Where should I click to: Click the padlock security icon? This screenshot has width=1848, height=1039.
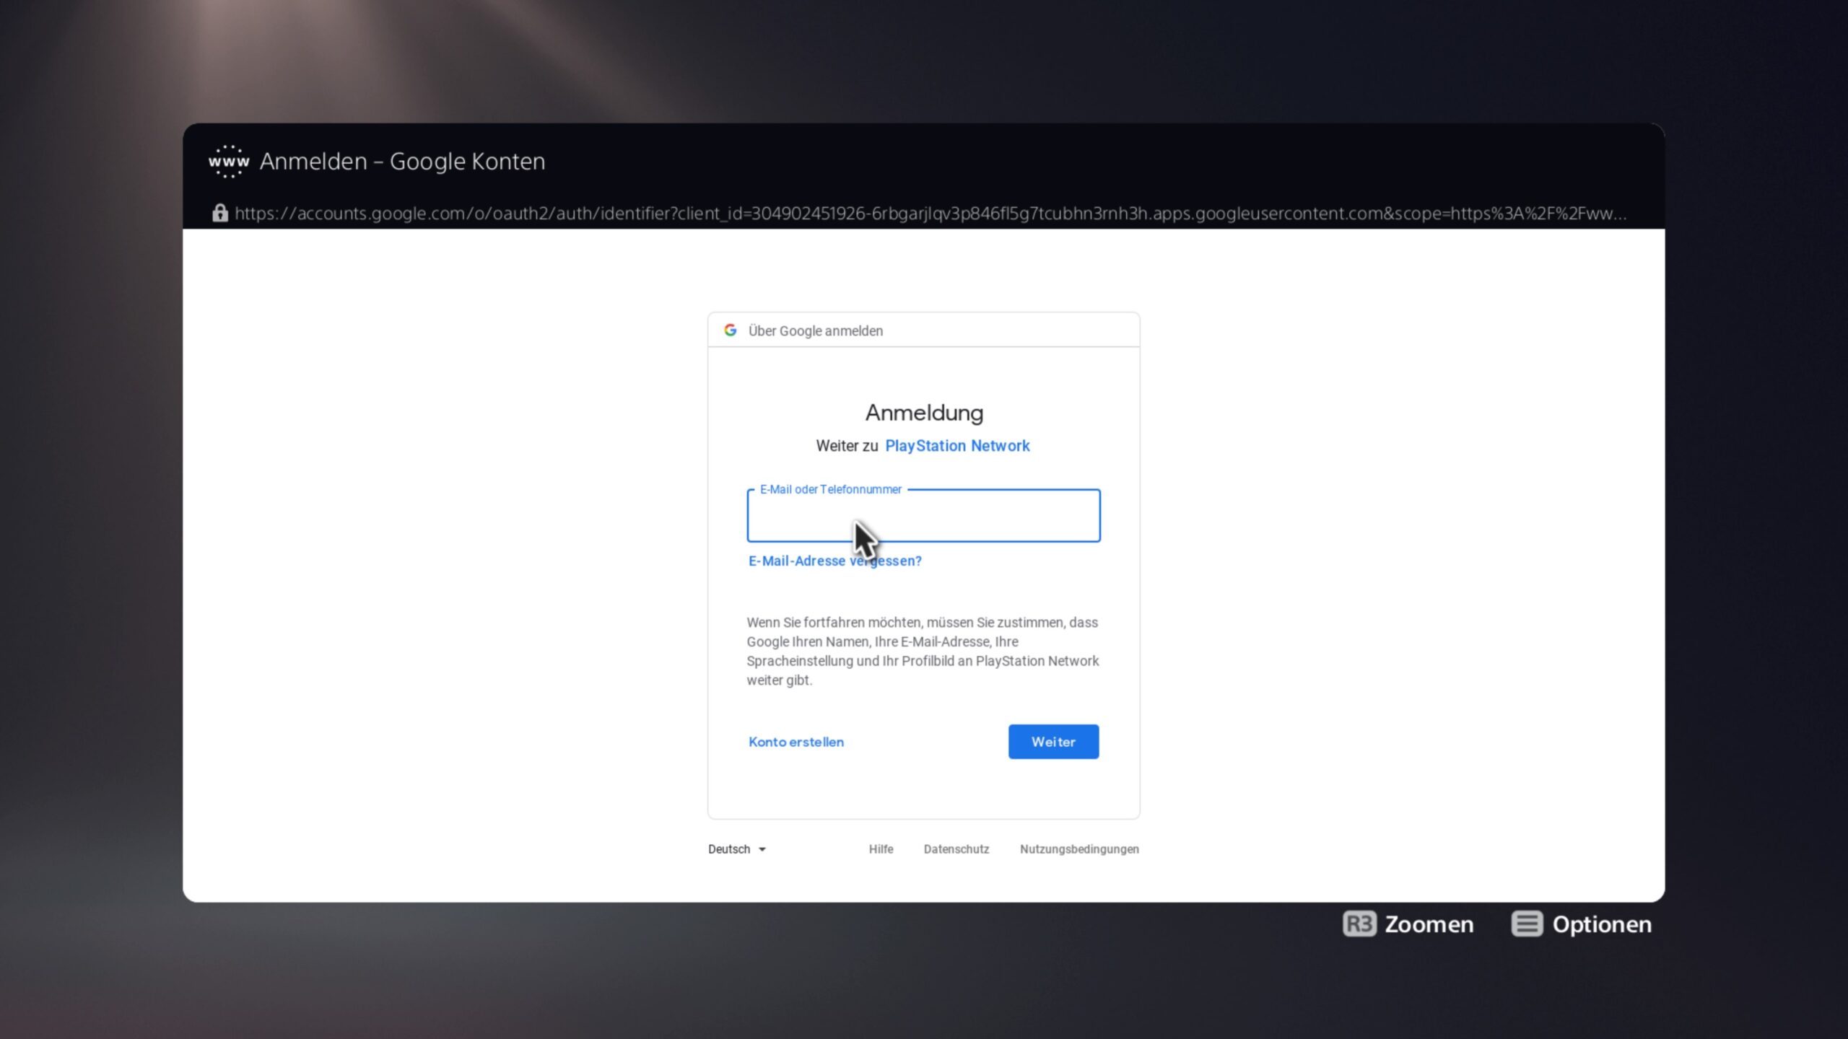coord(220,213)
